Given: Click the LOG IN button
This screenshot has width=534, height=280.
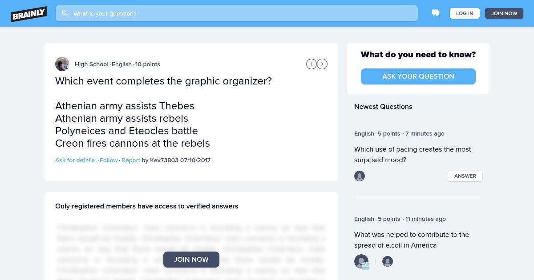Looking at the screenshot, I should coord(465,13).
